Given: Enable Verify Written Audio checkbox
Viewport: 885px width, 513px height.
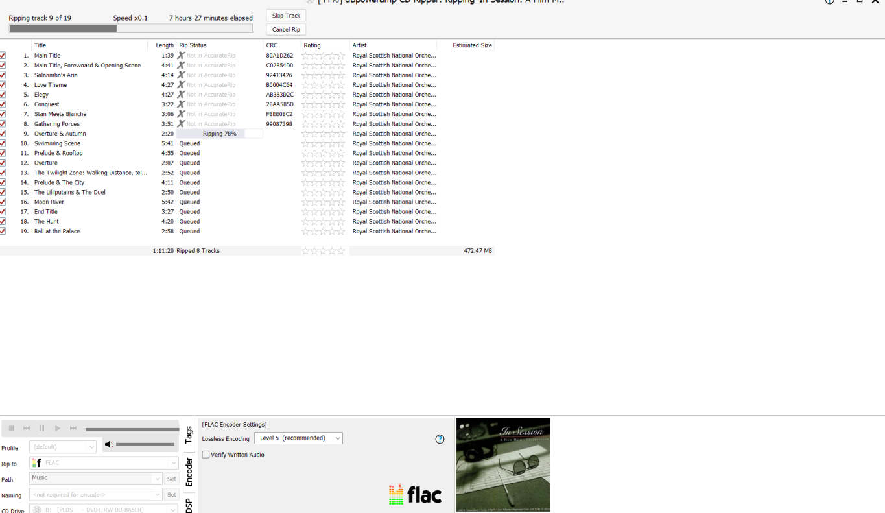Looking at the screenshot, I should pos(206,455).
